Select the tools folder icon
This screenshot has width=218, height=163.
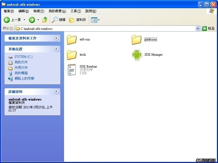tap(72, 55)
